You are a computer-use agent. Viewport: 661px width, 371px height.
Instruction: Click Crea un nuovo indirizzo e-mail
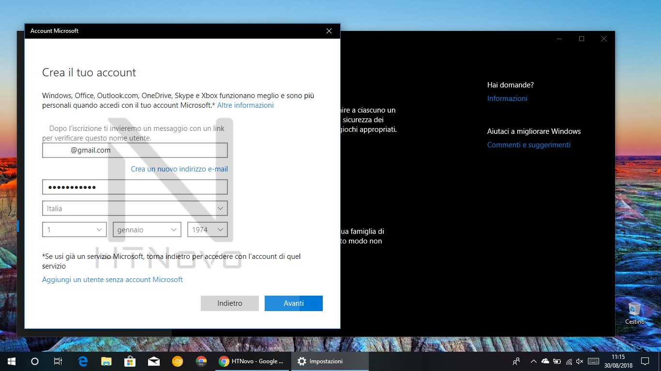point(179,169)
